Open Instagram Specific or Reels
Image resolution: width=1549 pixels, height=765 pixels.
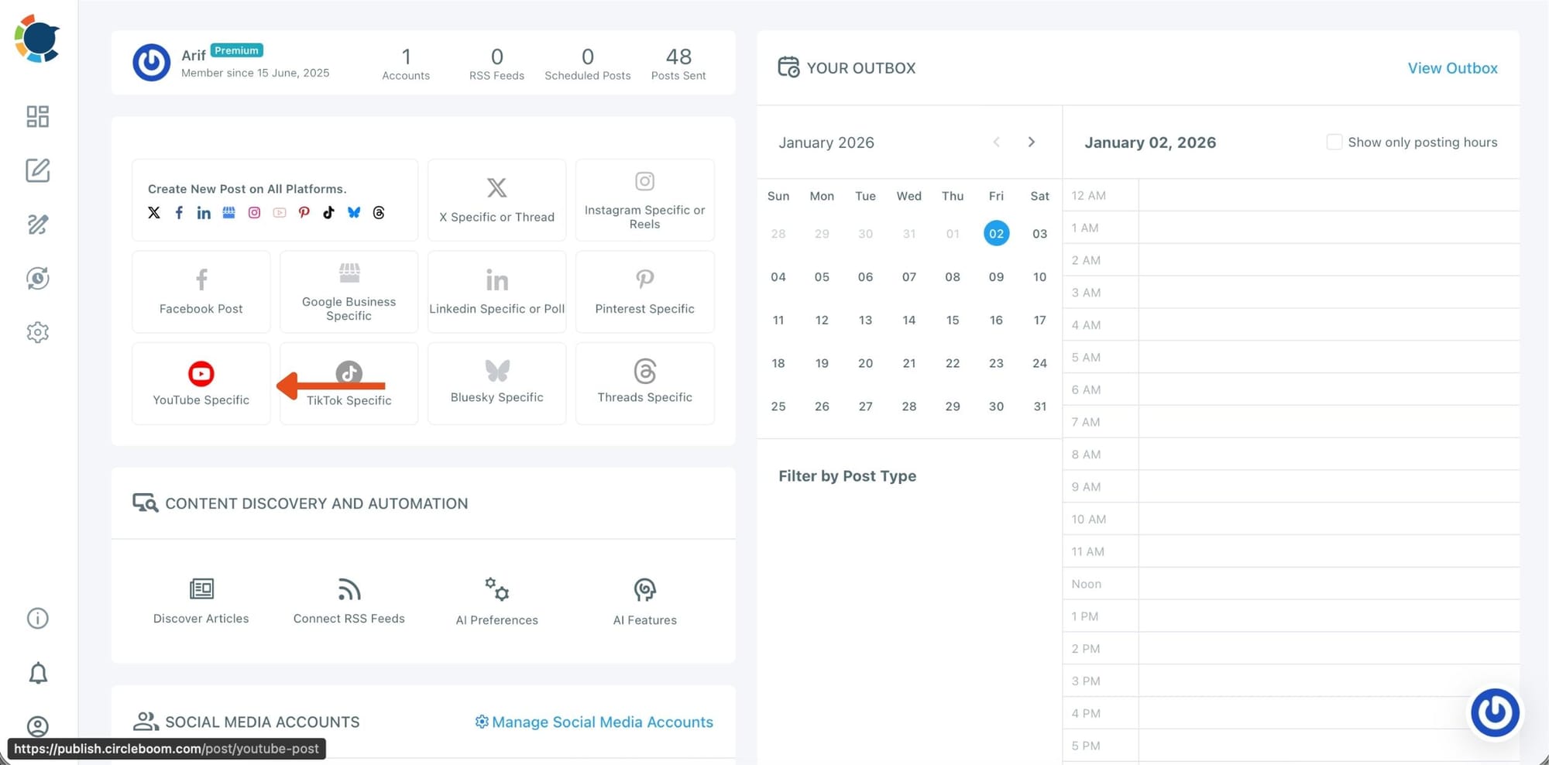click(x=644, y=201)
